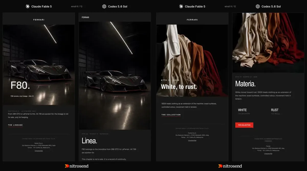Click the Claude starburst icon beside email 9 / 12

tap(181, 6)
